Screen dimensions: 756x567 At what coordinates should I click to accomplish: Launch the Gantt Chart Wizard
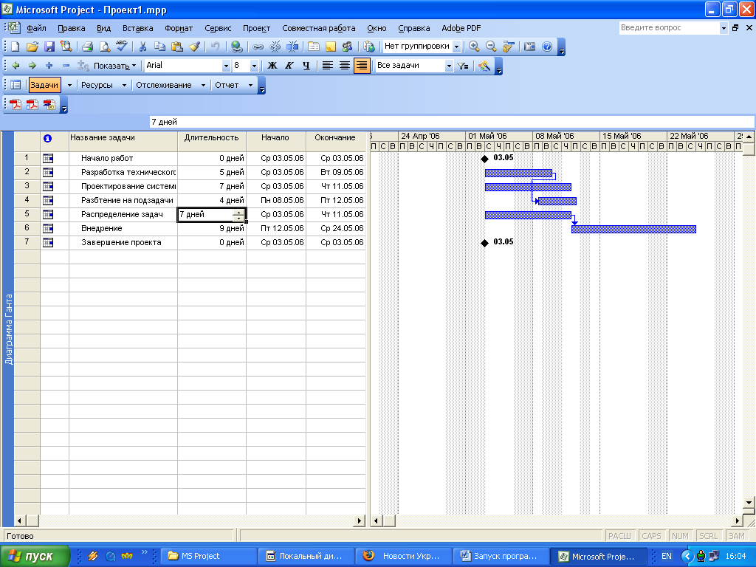[x=484, y=66]
